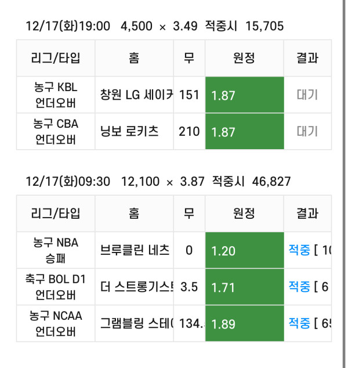Click the green 1.71 odds in BOL D1 row
This screenshot has width=348, height=368.
click(244, 287)
